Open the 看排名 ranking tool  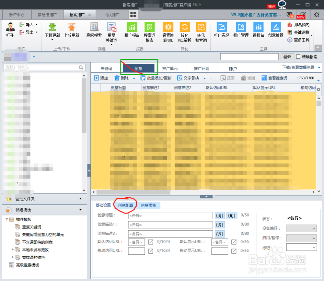(258, 27)
